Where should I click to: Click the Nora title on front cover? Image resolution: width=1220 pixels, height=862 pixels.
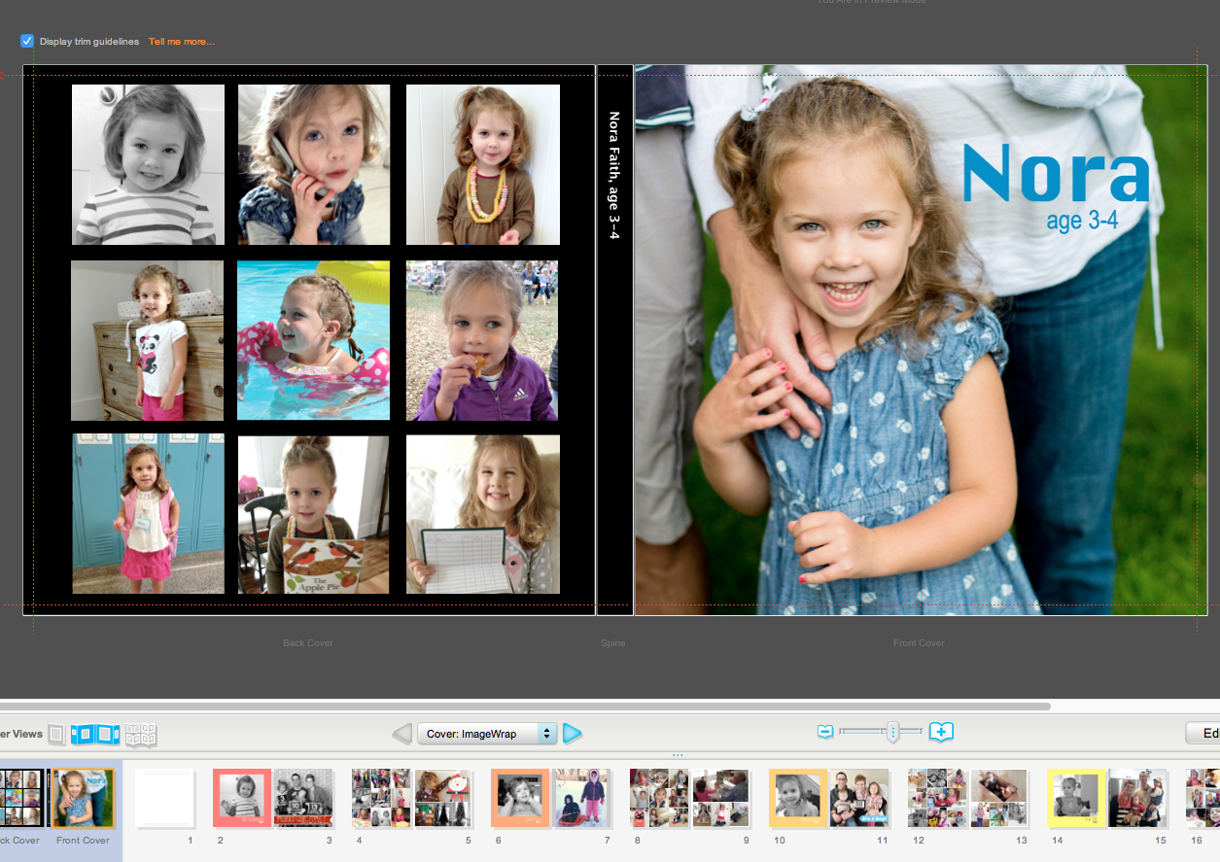click(x=1056, y=173)
